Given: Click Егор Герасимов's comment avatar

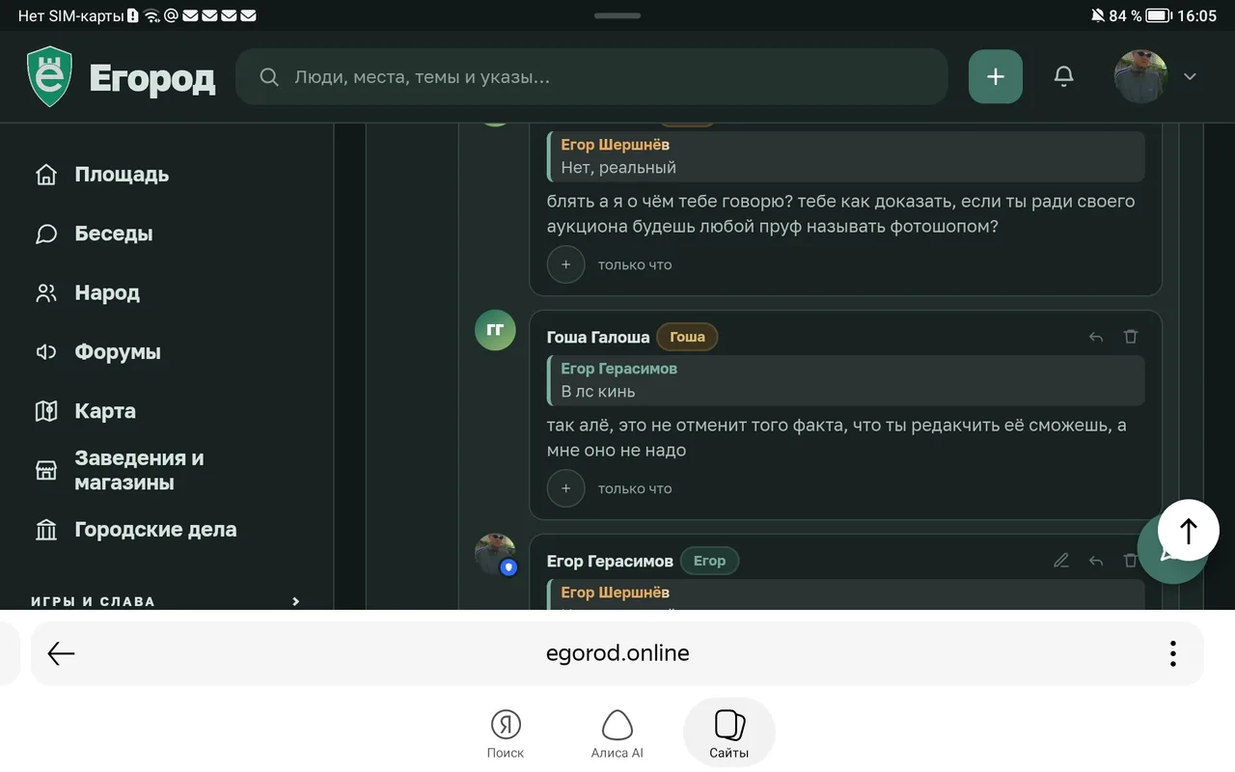Looking at the screenshot, I should (x=495, y=554).
